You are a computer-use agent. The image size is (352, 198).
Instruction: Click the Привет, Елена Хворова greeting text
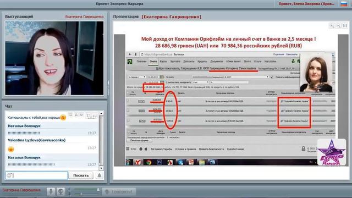point(306,4)
